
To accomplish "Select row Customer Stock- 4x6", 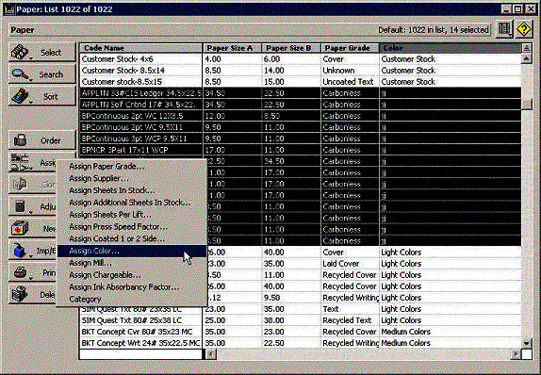I will click(x=300, y=59).
